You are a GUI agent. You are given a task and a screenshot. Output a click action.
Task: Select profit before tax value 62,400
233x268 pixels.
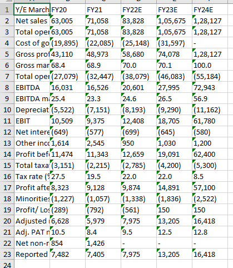(210, 154)
